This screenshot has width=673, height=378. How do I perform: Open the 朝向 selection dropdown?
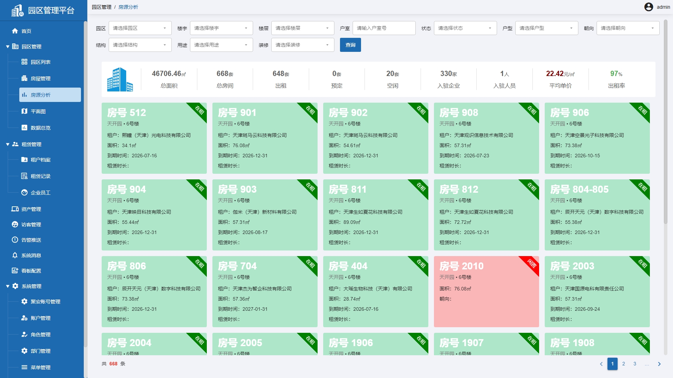[x=628, y=28]
